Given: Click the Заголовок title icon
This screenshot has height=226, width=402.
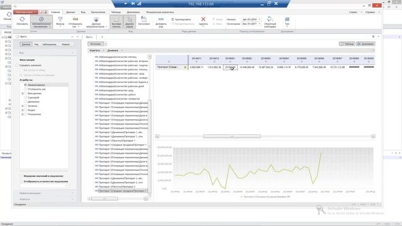Looking at the screenshot, I should 144,19.
